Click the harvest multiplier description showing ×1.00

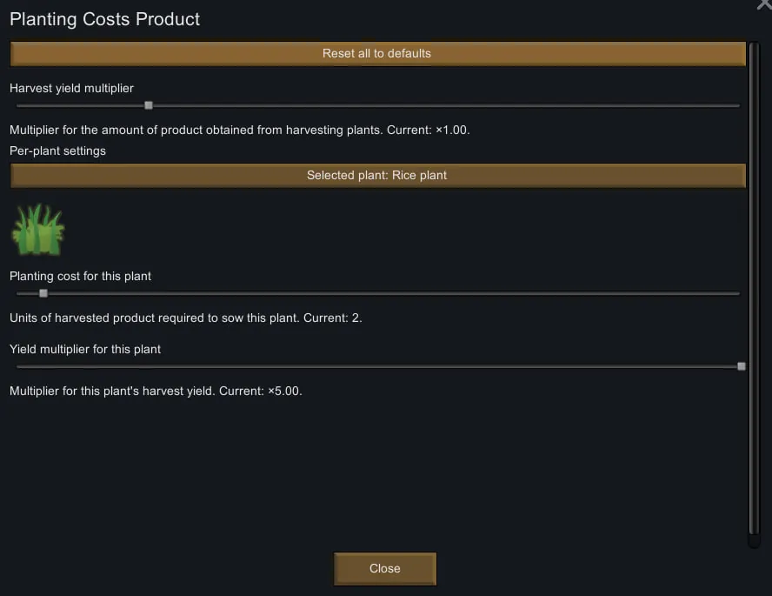pos(239,130)
